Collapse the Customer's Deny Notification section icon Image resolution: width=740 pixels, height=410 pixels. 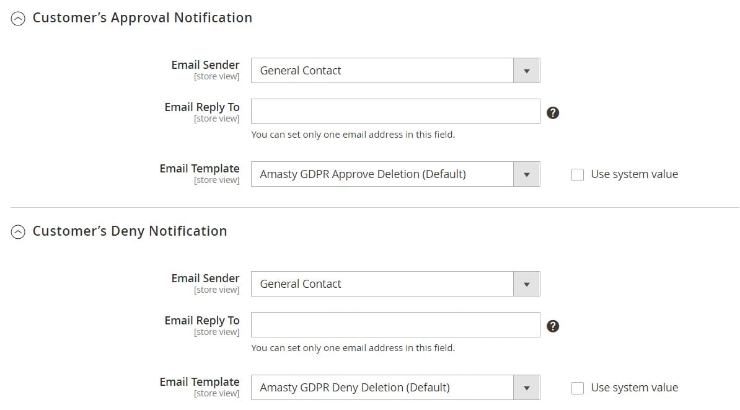tap(18, 232)
